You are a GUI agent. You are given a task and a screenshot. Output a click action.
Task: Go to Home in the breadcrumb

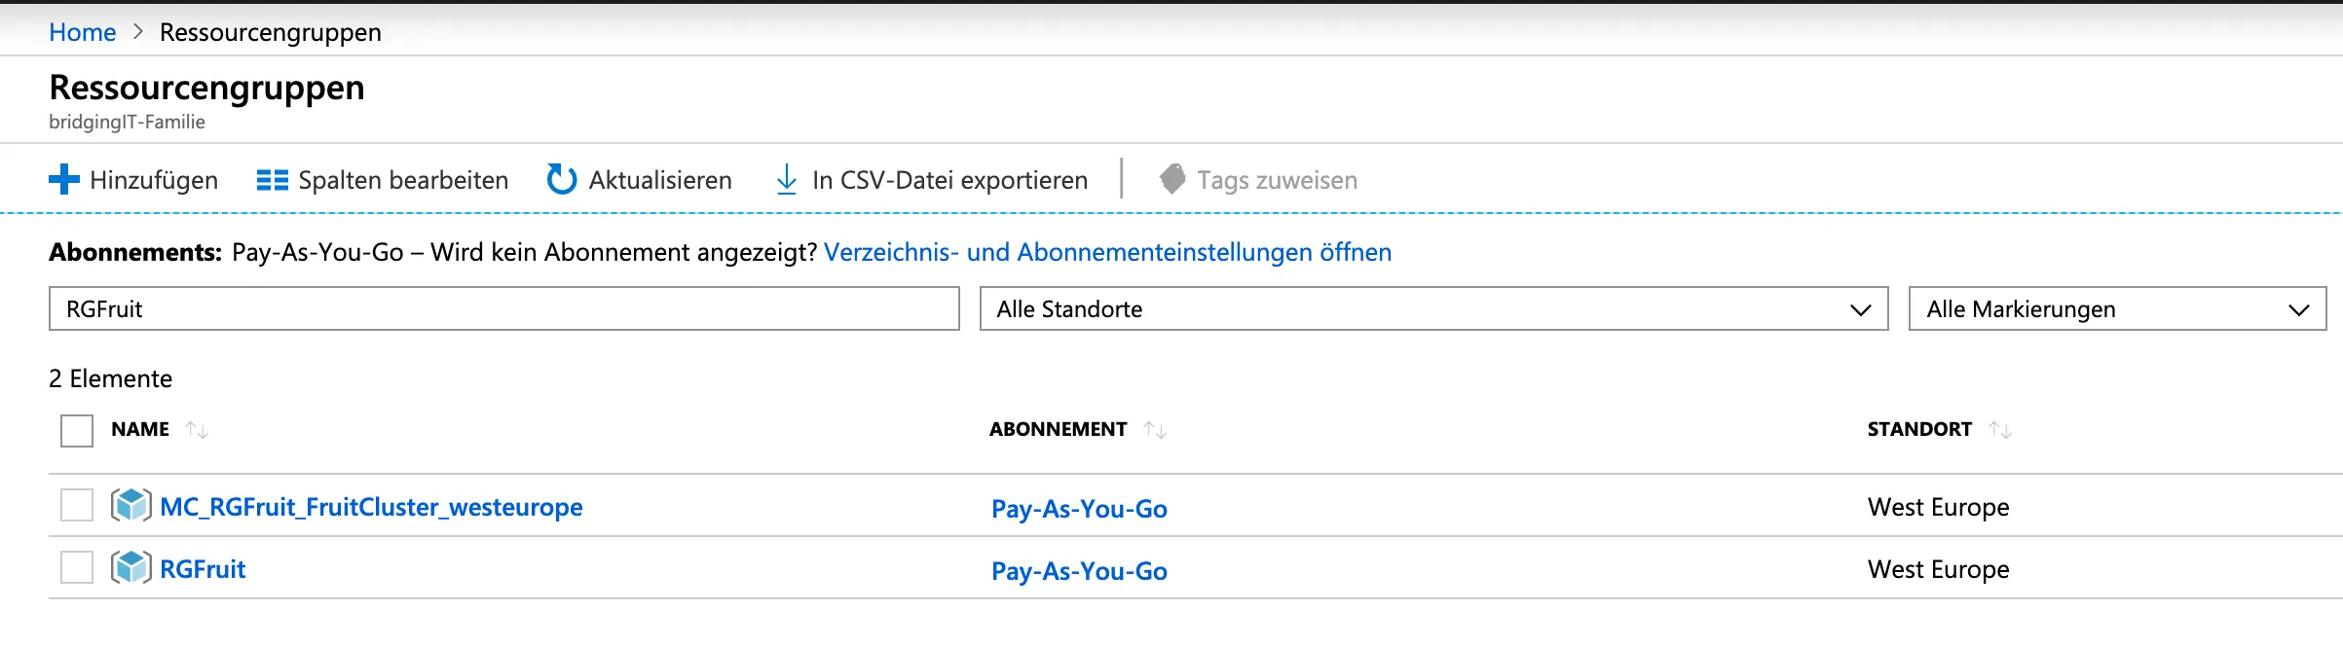(82, 32)
